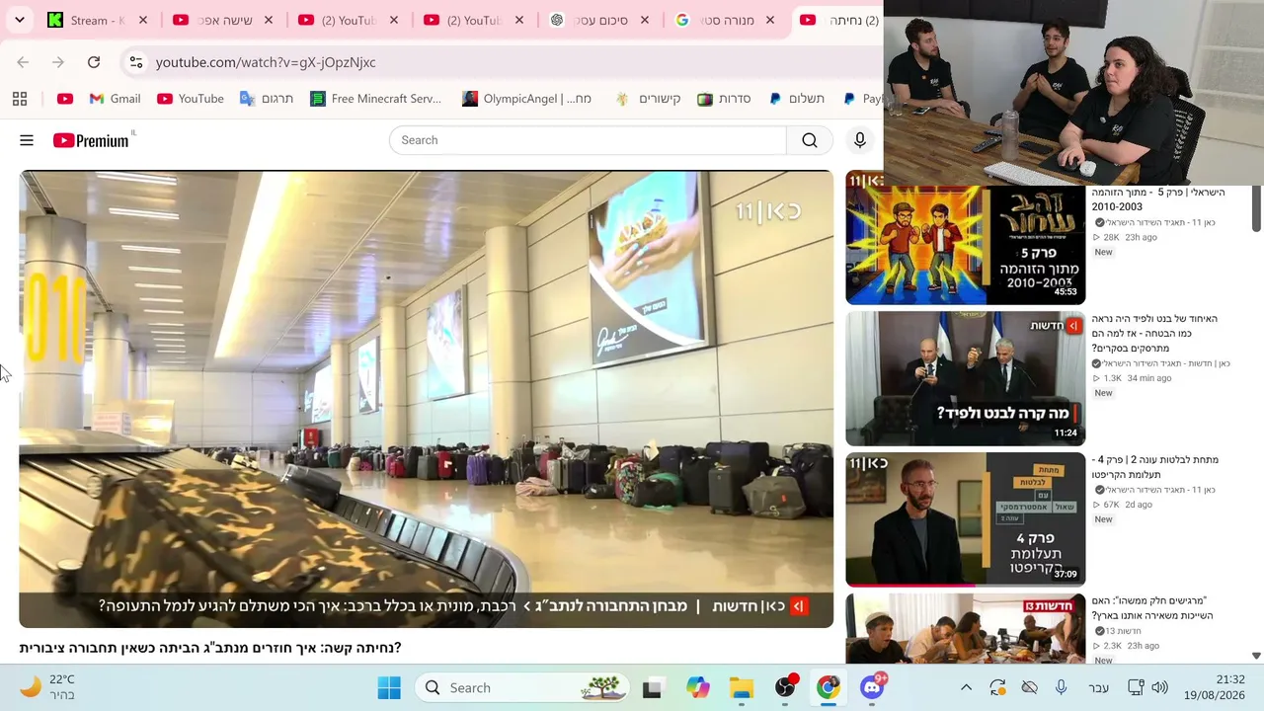The height and width of the screenshot is (711, 1264).
Task: Close the מנורה סט tab
Action: [x=770, y=20]
